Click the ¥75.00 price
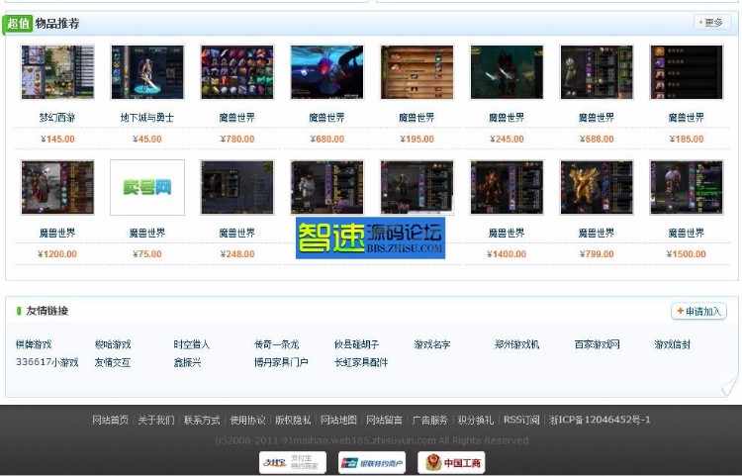Image resolution: width=742 pixels, height=476 pixels. click(147, 254)
